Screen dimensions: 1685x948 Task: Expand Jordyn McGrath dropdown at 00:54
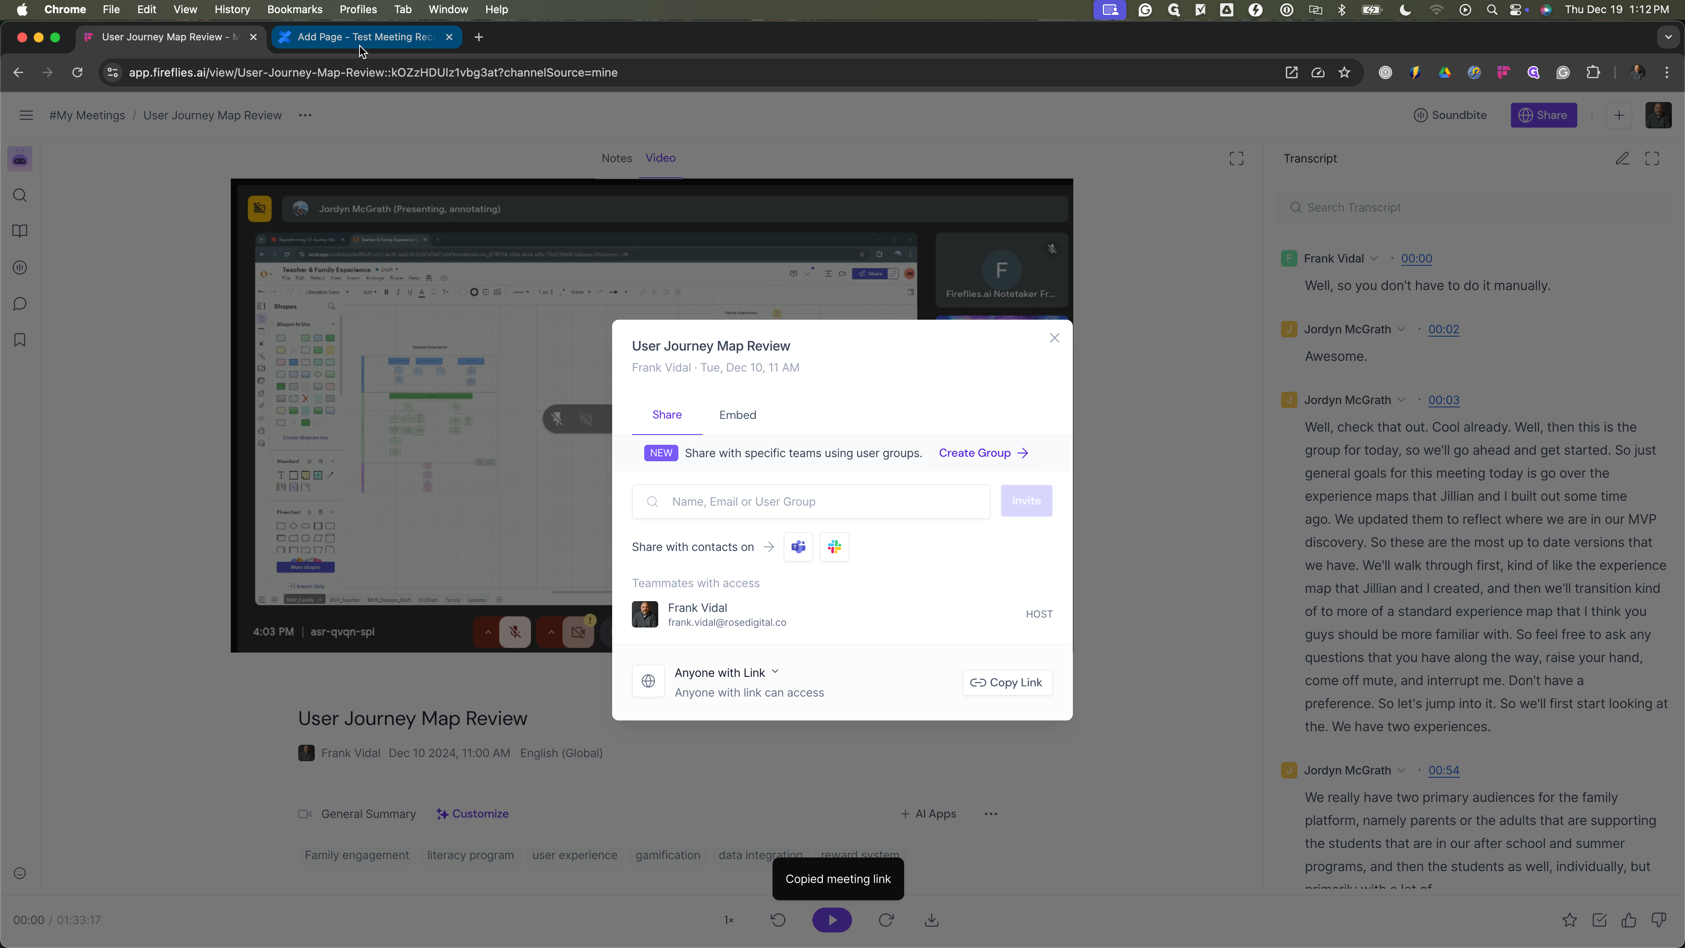pyautogui.click(x=1401, y=770)
